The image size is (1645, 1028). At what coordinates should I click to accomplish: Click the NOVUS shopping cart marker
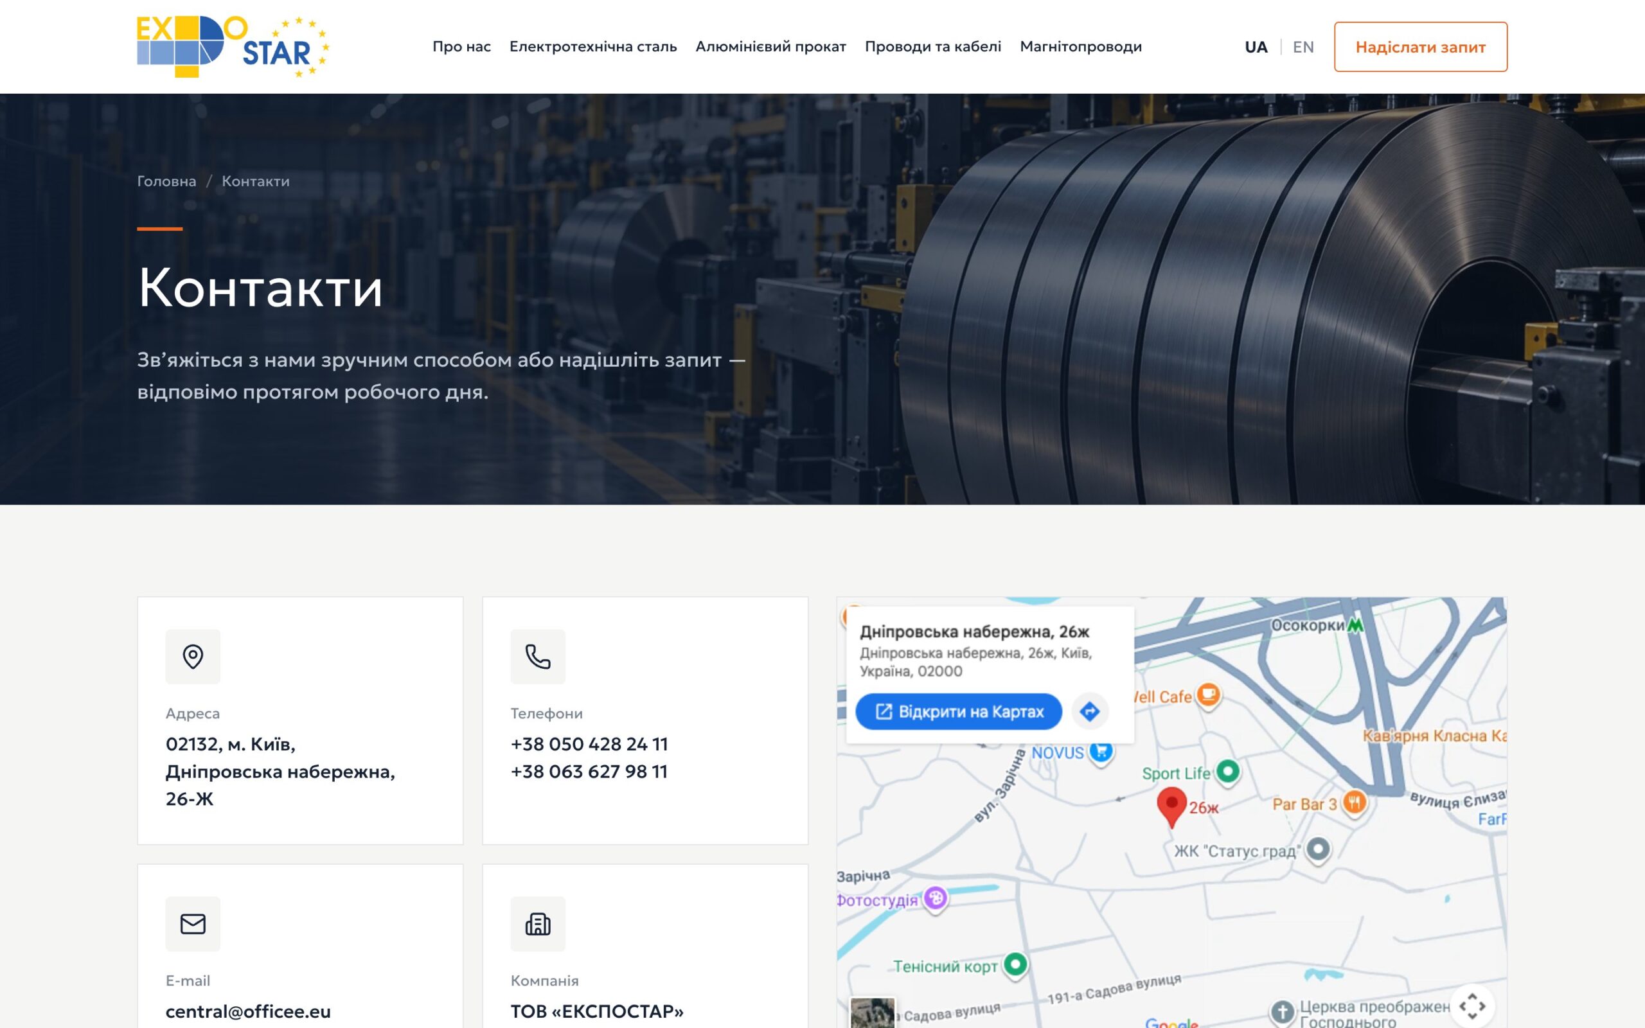[1101, 752]
